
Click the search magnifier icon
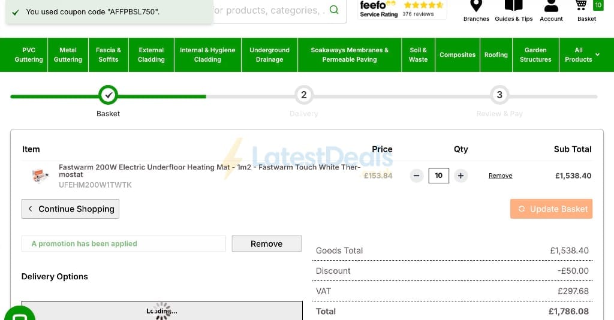pos(334,10)
